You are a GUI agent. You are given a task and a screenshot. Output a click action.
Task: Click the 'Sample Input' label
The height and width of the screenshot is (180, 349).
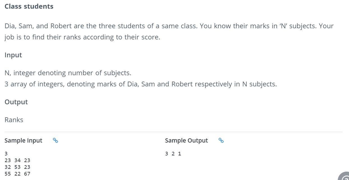point(23,141)
